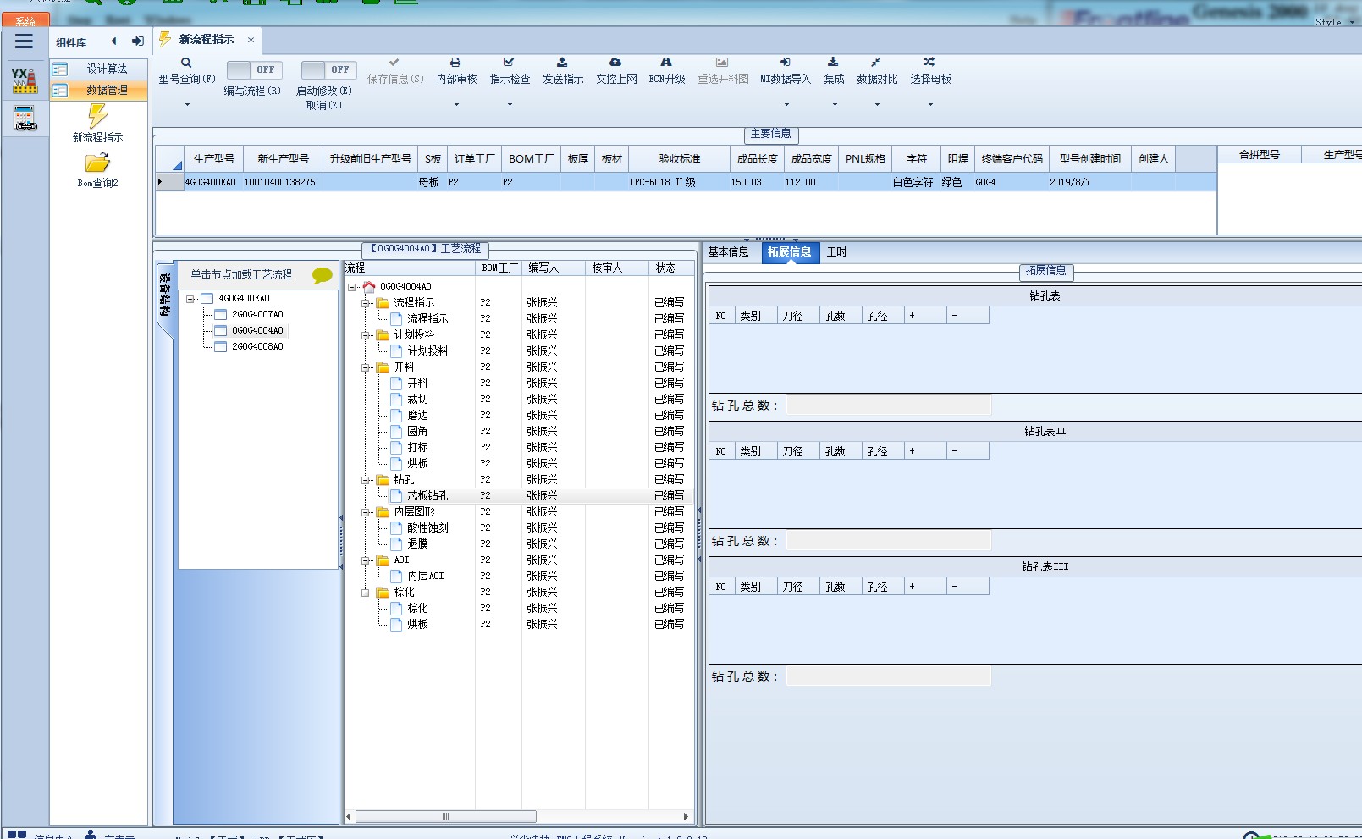The height and width of the screenshot is (839, 1362).
Task: Select the 酸性蚀刻 process row
Action: coord(520,528)
